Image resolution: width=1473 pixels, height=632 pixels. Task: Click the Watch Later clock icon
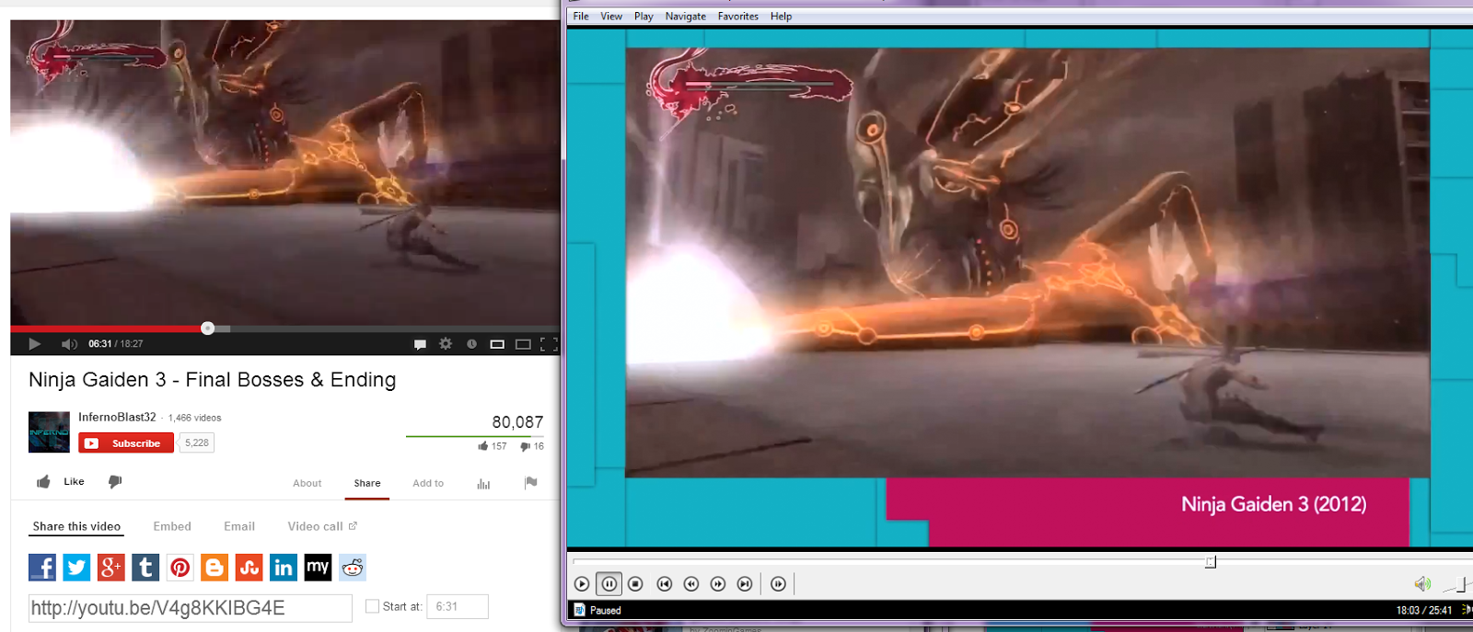(x=471, y=344)
